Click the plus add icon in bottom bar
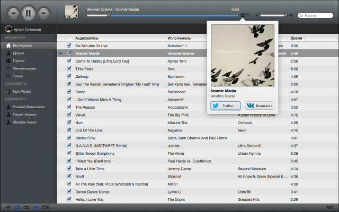 click(x=8, y=207)
